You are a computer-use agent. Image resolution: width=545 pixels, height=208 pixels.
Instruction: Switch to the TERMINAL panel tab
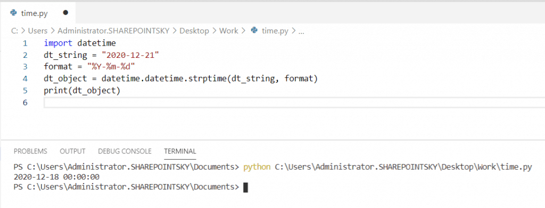pyautogui.click(x=180, y=151)
